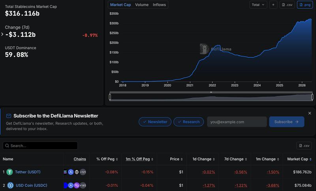Switch chart to Market Cap tab
316x191 pixels.
[120, 5]
